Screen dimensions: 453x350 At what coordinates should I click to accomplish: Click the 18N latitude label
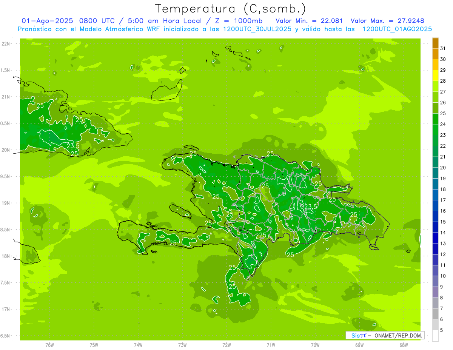[6, 256]
